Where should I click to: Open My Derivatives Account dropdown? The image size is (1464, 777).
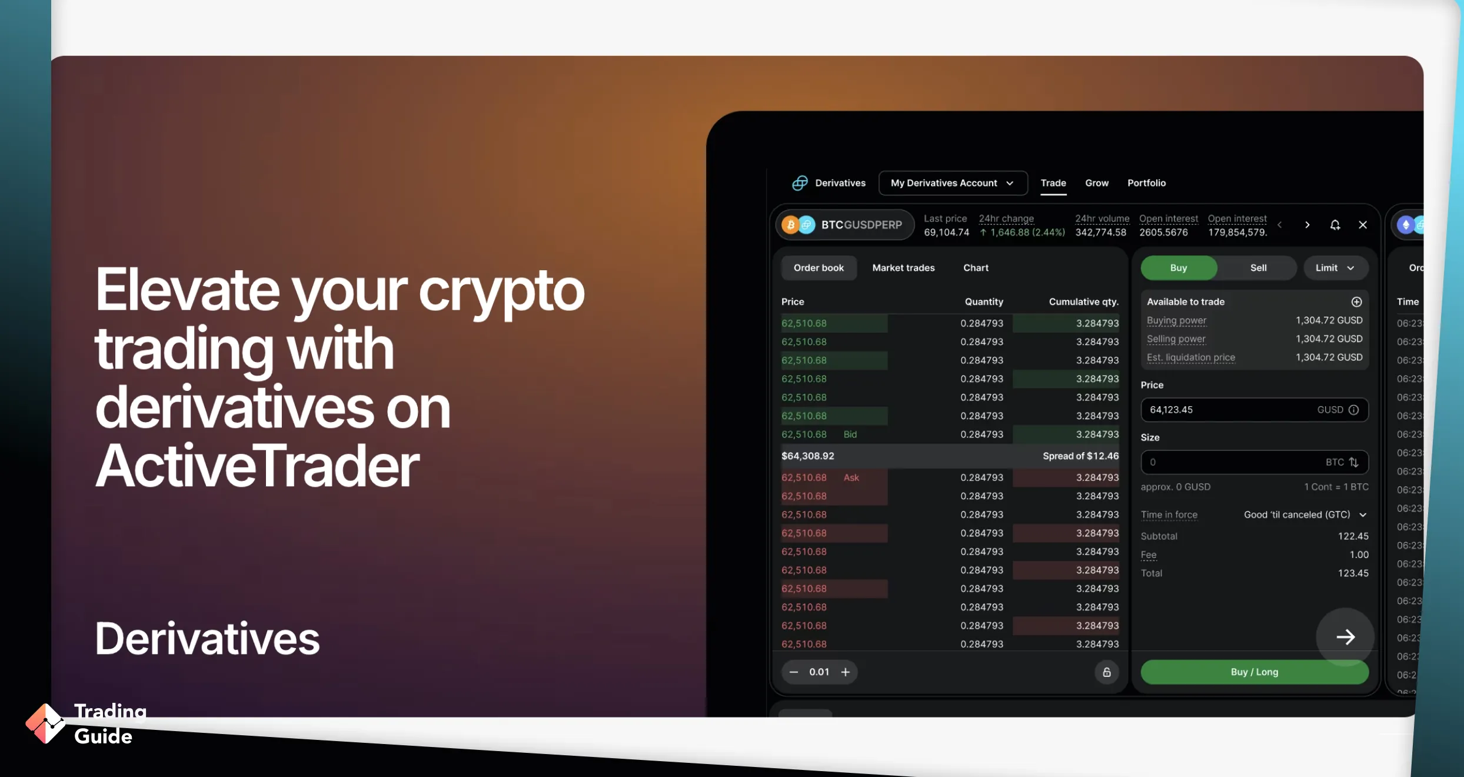coord(950,183)
